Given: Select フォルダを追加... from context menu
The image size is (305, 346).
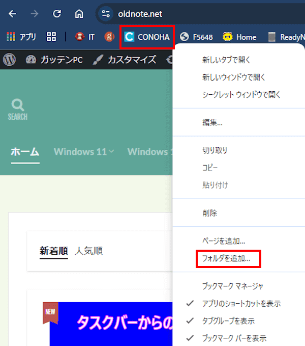Looking at the screenshot, I should tap(226, 258).
